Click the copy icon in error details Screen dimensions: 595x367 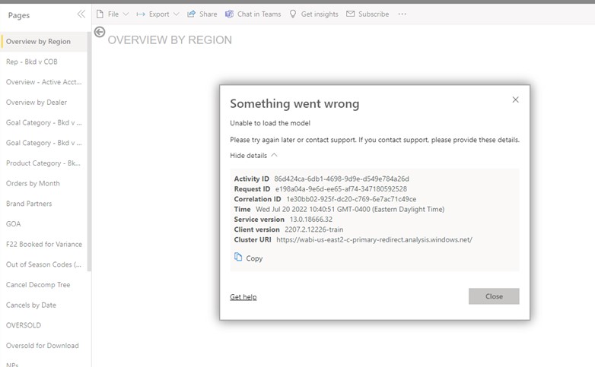click(x=238, y=257)
